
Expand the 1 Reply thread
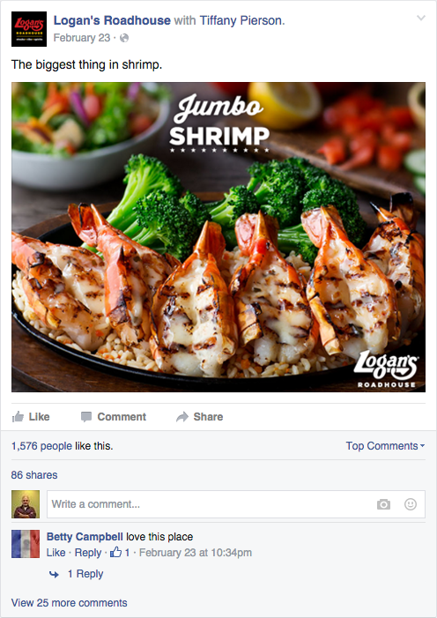pos(85,574)
